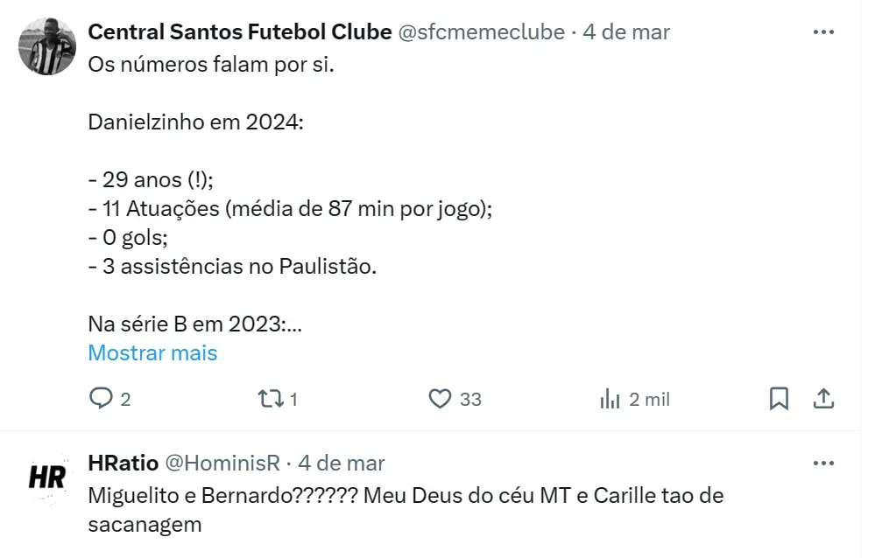This screenshot has width=875, height=558.
Task: Click the @HominisR handle
Action: coord(222,463)
